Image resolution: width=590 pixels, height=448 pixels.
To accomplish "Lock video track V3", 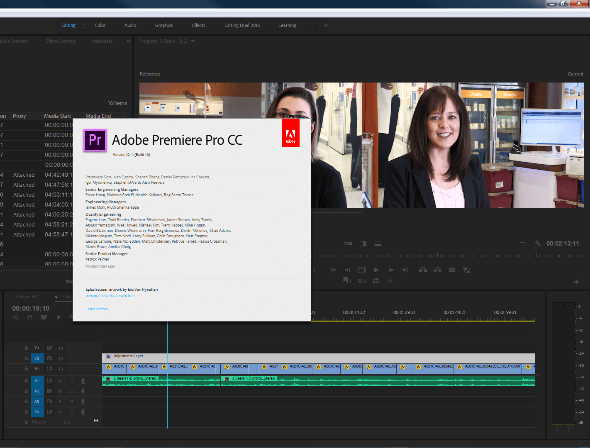I will [27, 348].
